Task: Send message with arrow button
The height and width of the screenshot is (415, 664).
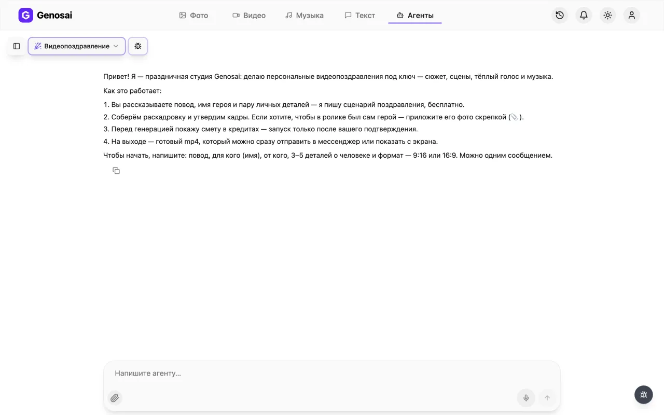Action: [547, 398]
